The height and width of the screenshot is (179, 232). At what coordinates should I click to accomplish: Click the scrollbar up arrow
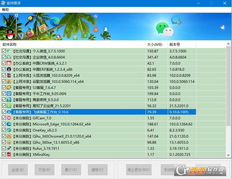[228, 44]
